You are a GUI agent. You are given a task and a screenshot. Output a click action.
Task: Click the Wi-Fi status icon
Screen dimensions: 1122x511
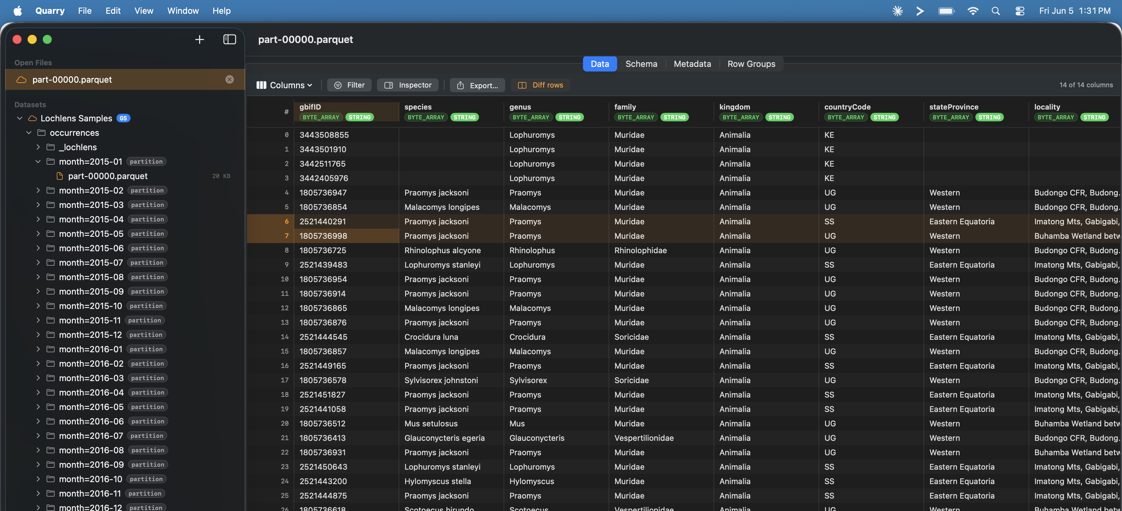(x=973, y=11)
